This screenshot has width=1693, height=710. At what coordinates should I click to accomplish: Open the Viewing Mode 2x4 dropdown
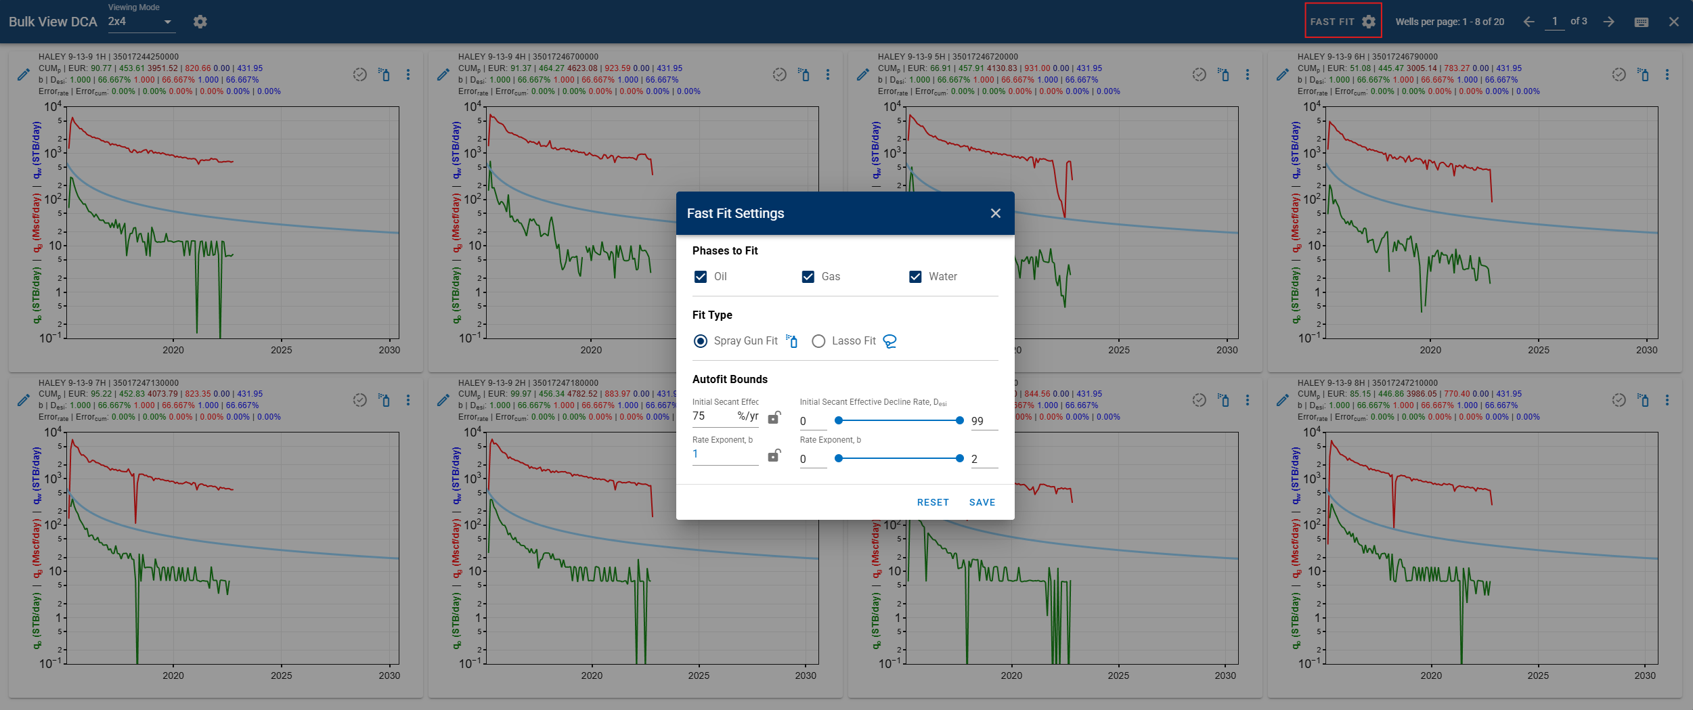pyautogui.click(x=141, y=22)
